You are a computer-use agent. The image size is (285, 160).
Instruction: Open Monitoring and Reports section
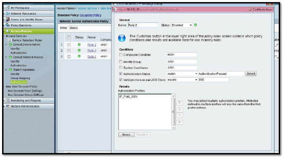point(29,101)
